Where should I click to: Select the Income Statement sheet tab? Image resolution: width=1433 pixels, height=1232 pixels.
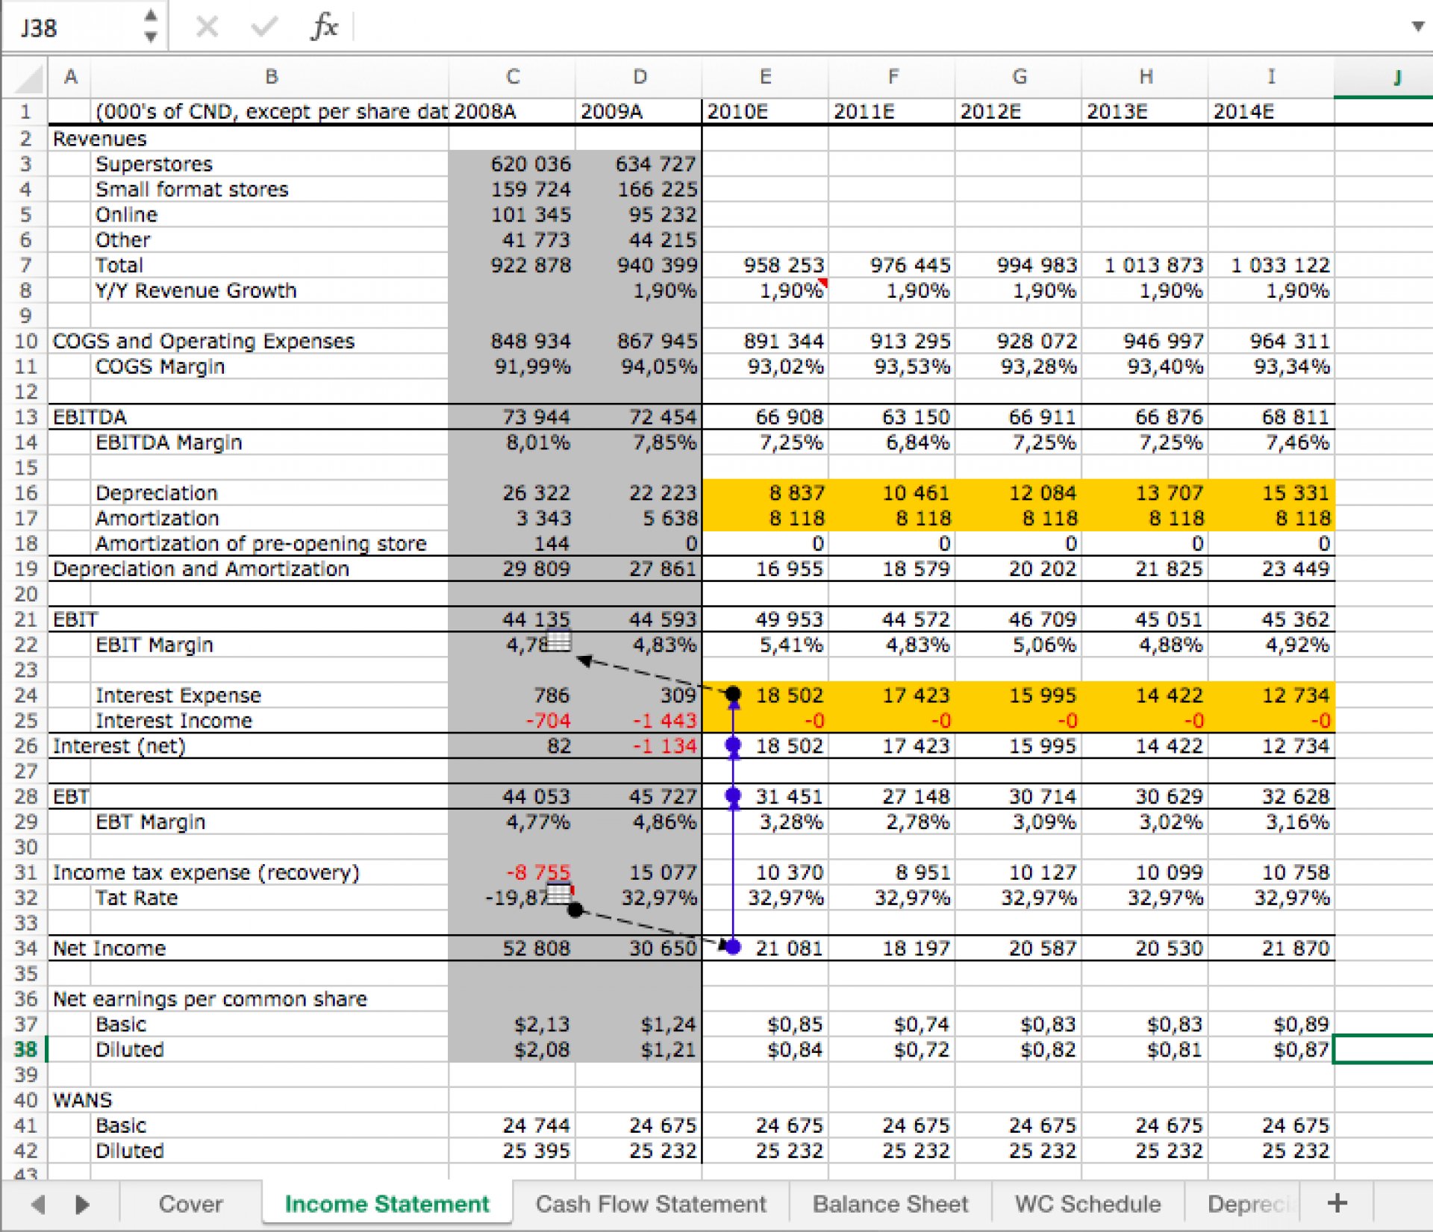tap(387, 1204)
